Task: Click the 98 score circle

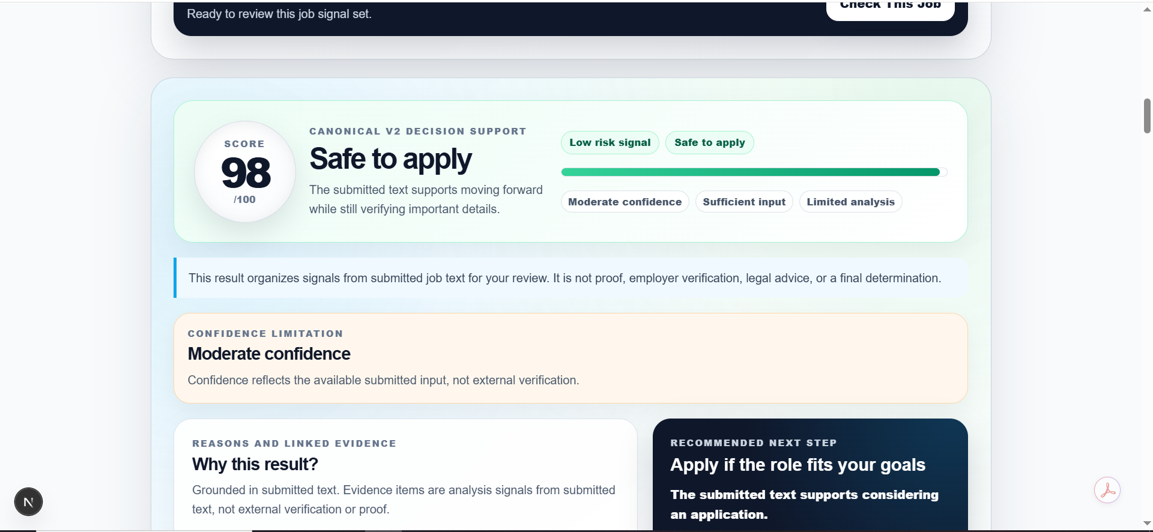Action: (245, 172)
